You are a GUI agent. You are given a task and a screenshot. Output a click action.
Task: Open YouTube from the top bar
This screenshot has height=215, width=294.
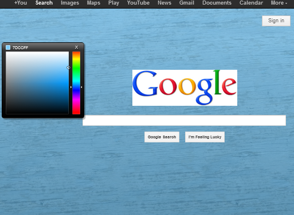click(138, 3)
